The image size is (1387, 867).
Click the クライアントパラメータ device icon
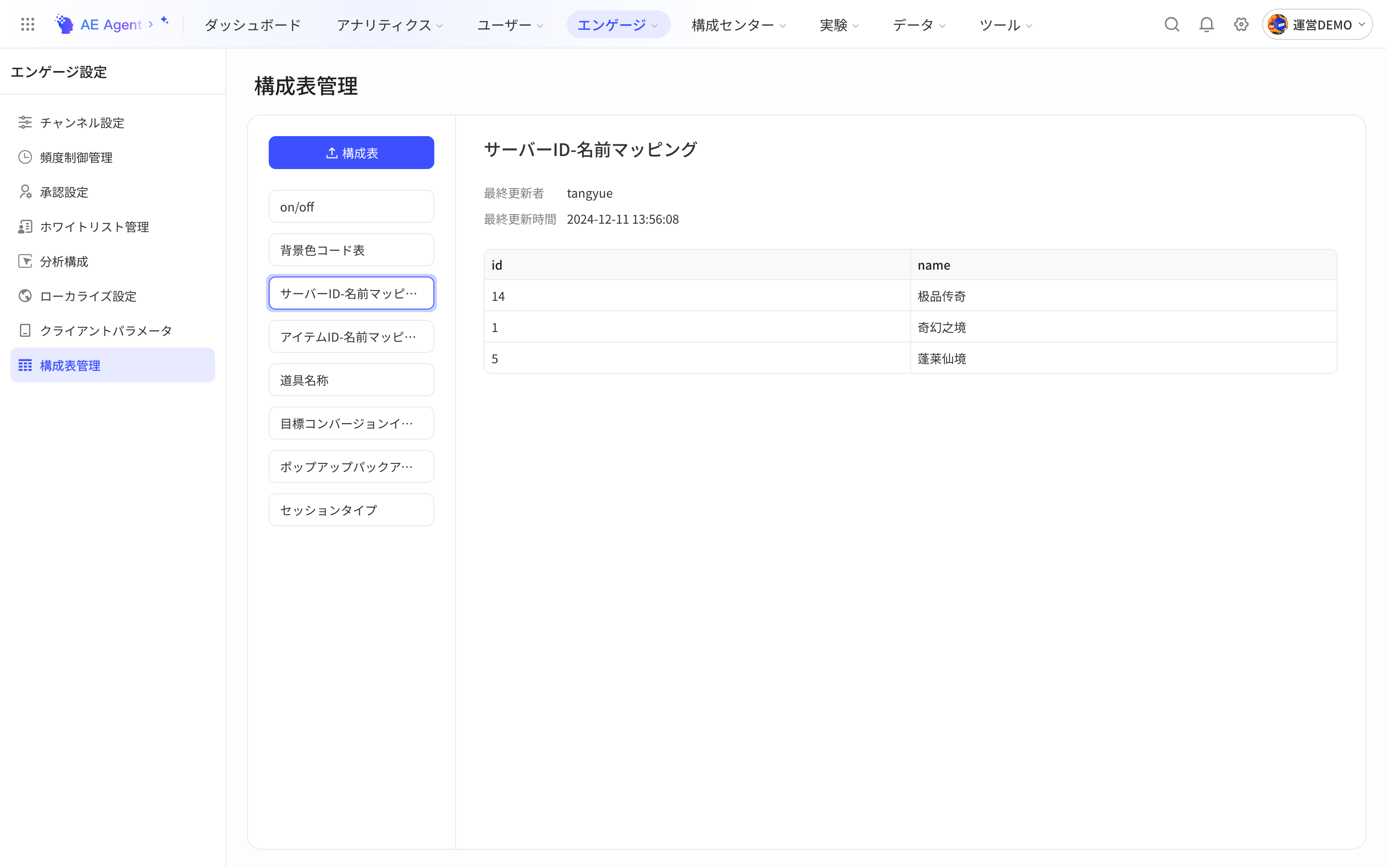(25, 330)
